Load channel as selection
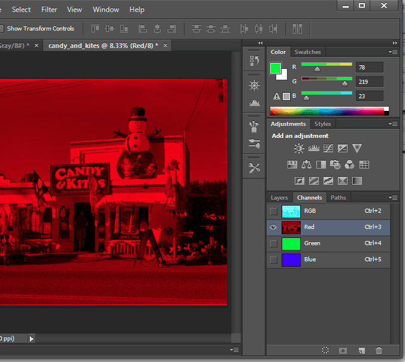The width and height of the screenshot is (405, 362). click(x=325, y=351)
